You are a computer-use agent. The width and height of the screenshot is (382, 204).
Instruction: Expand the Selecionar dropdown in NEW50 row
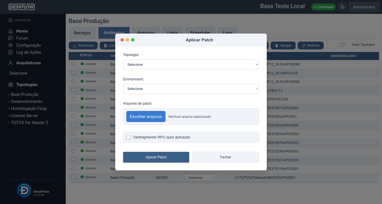[201, 178]
